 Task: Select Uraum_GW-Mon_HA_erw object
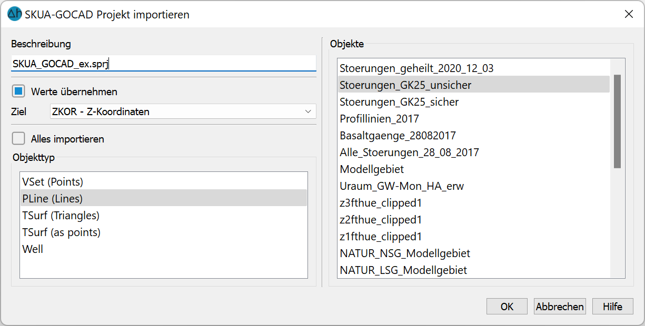point(474,186)
